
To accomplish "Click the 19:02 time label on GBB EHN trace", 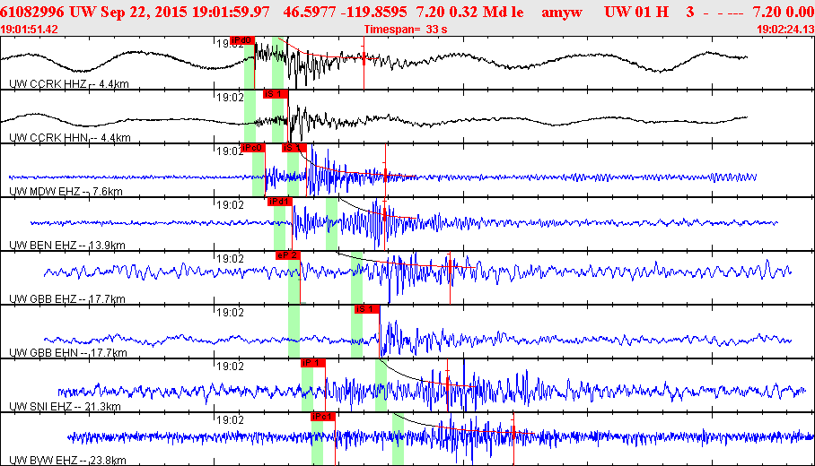I will click(229, 312).
